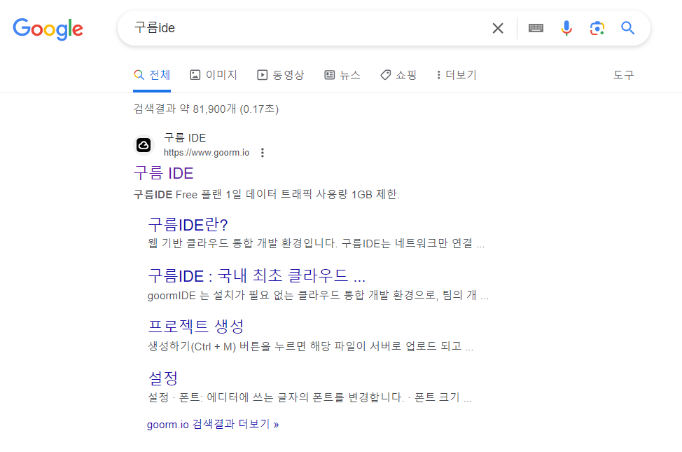Open 구름IDE : 국내 최초 클라우드 link
682x452 pixels.
pos(256,275)
